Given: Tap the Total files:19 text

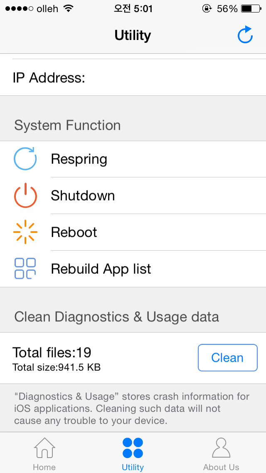Looking at the screenshot, I should 52,353.
